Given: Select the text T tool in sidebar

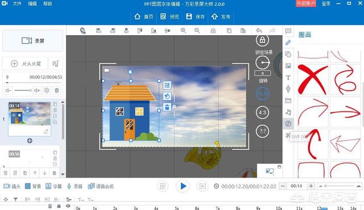Looking at the screenshot, I should coord(288,77).
